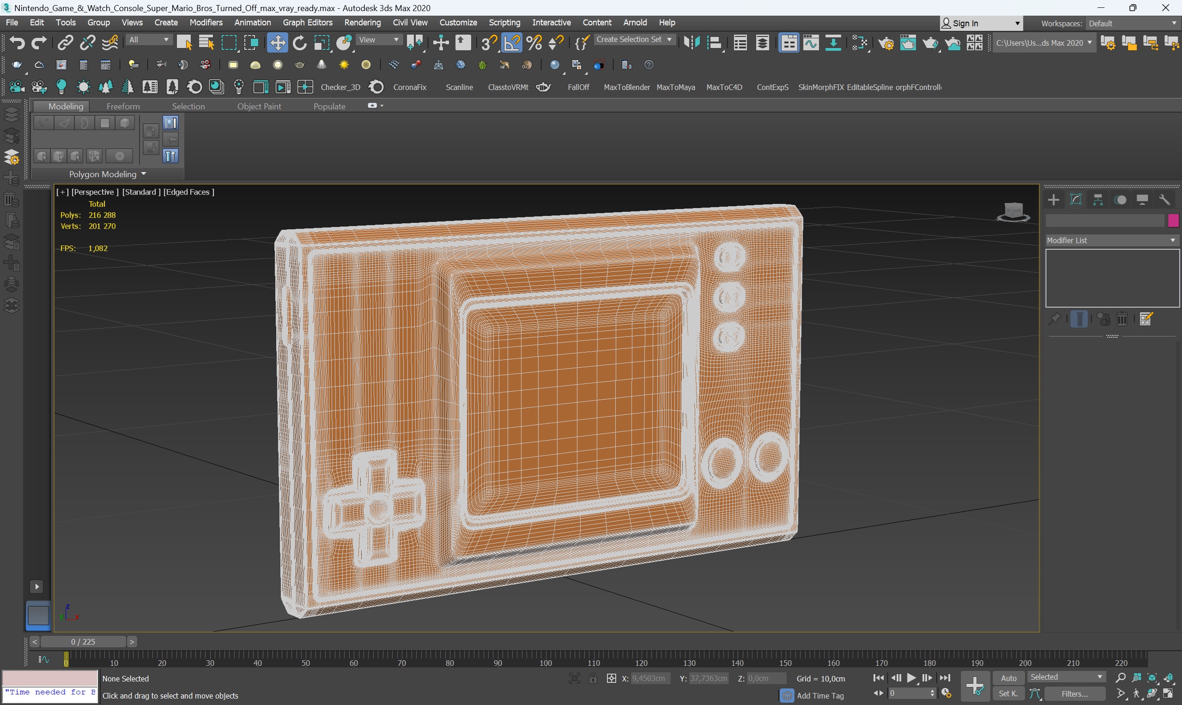
Task: Toggle Show End Result in modifier stack
Action: [1079, 319]
